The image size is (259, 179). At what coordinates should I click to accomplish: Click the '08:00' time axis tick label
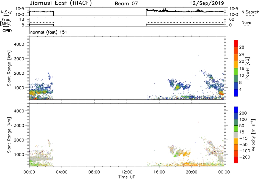[94, 172]
